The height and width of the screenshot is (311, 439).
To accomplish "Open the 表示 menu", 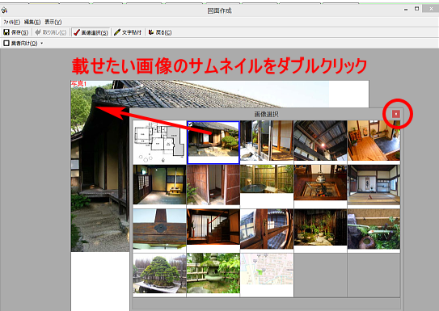I will tap(53, 22).
